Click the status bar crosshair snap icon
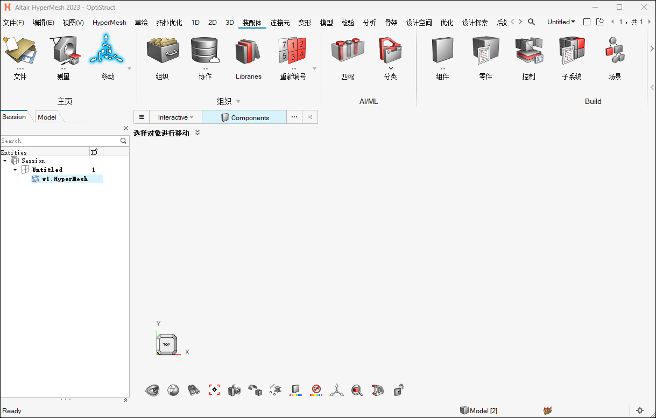Screen dimensions: 656x418 tap(640, 410)
